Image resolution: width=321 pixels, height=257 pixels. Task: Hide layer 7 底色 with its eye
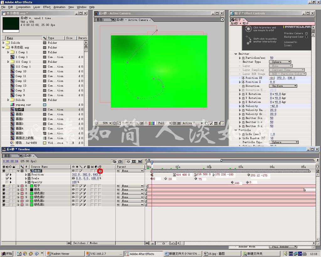[x=4, y=190]
